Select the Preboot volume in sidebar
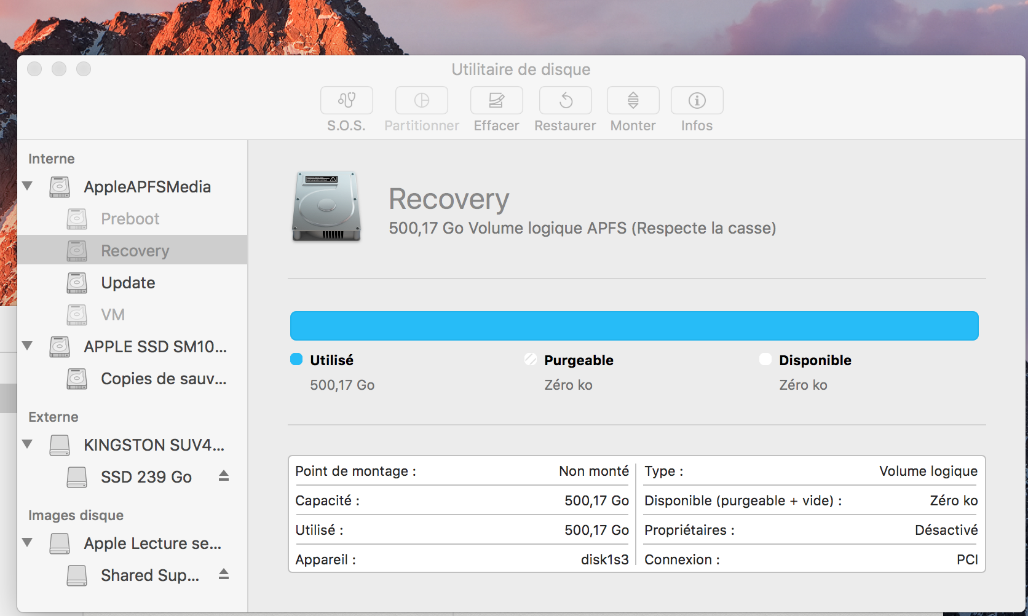The height and width of the screenshot is (616, 1028). point(130,219)
